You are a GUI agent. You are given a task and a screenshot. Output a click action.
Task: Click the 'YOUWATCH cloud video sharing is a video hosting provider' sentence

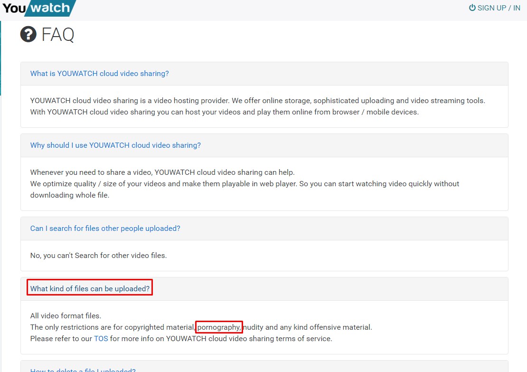pos(130,100)
